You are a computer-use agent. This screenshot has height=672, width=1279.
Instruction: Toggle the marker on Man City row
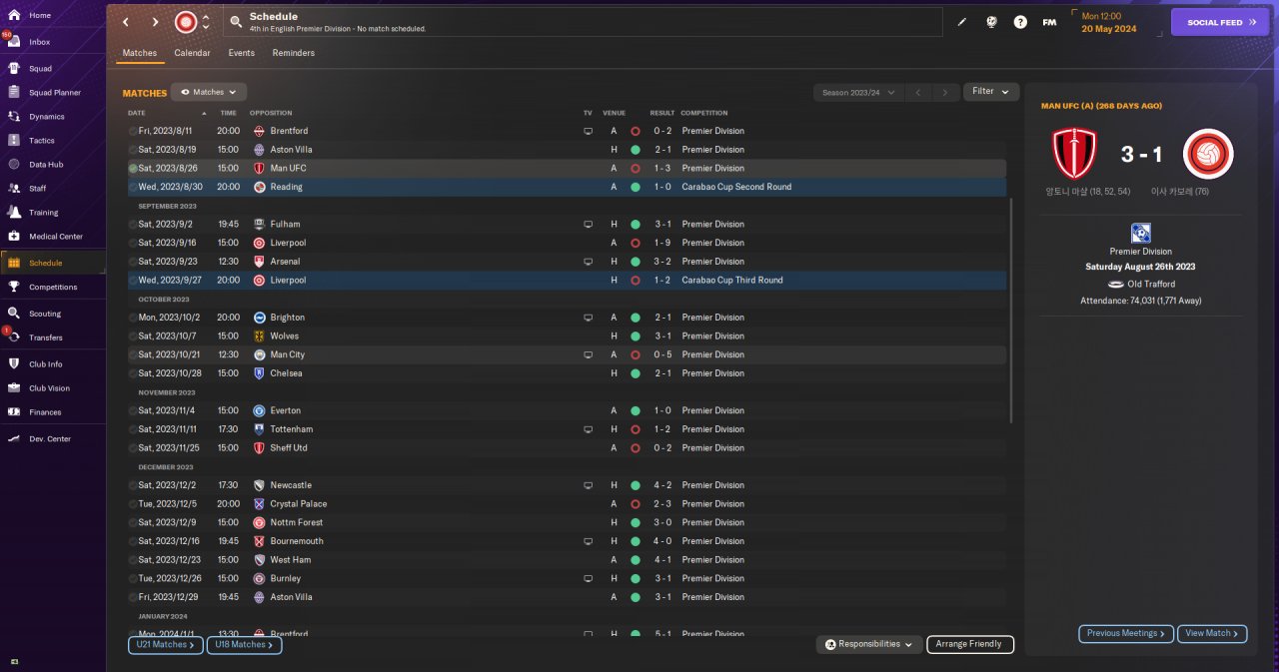(x=133, y=354)
